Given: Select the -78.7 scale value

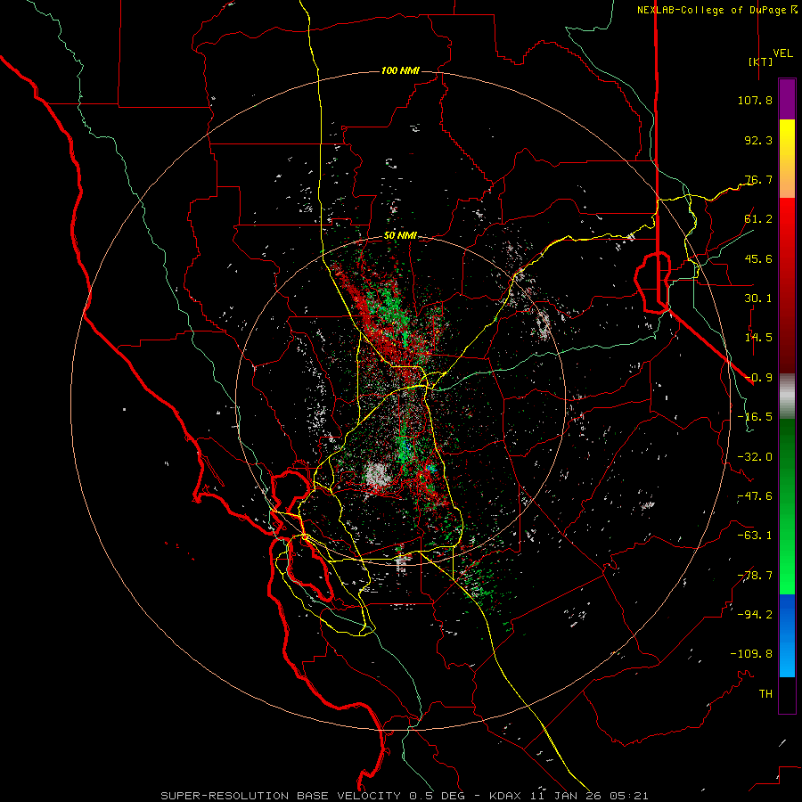Looking at the screenshot, I should point(755,576).
